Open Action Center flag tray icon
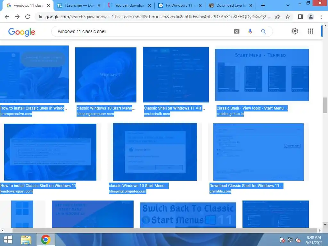The width and height of the screenshot is (328, 246). [x=282, y=240]
